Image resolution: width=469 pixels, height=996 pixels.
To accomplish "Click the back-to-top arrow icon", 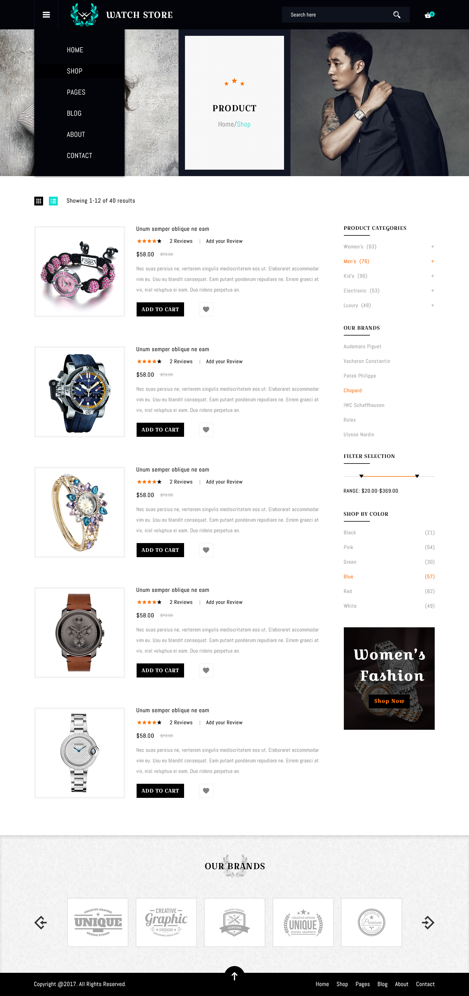I will coord(234,976).
